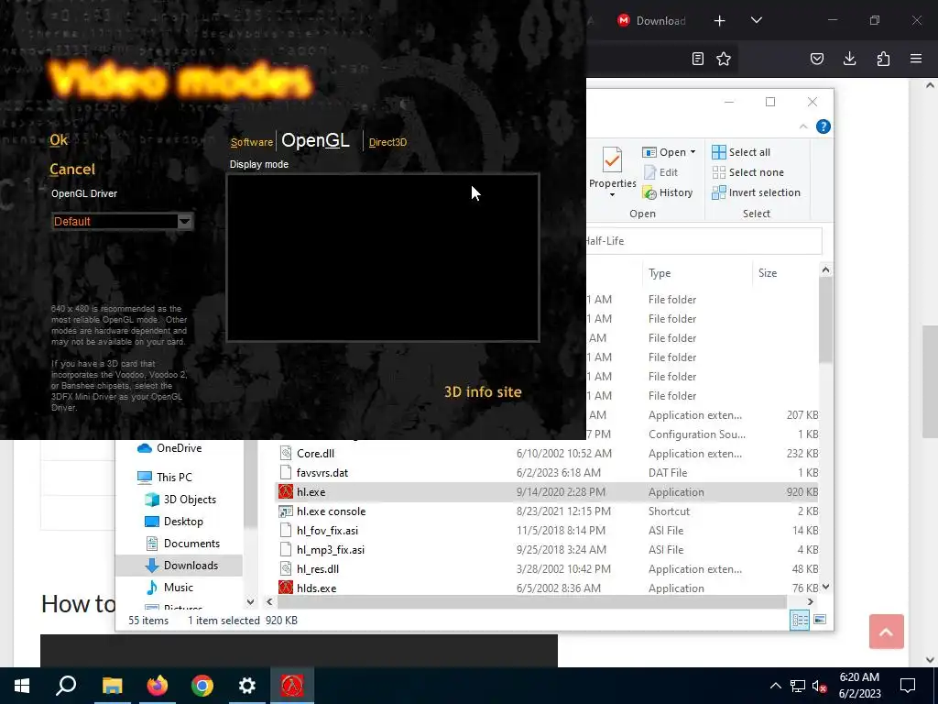The image size is (938, 704).
Task: Switch to the Direct3D renderer tab
Action: coord(387,142)
